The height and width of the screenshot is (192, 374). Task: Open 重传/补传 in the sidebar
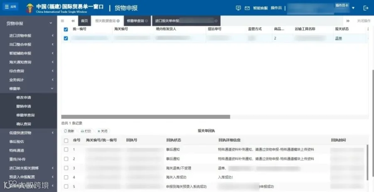[x=17, y=159]
